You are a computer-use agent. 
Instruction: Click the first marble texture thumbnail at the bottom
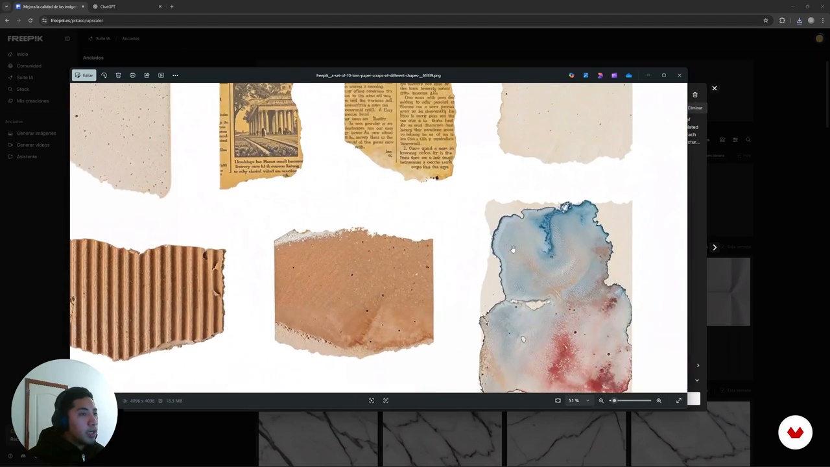[318, 439]
